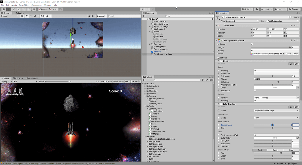Select the Rotate tool
Viewport: 302px width, 165px height.
point(14,9)
